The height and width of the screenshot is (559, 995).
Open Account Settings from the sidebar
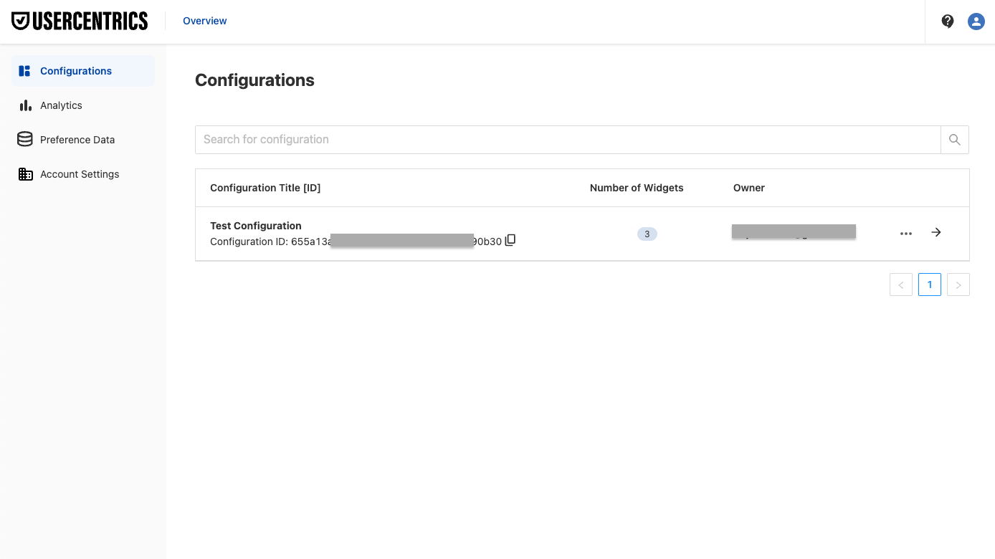[83, 174]
